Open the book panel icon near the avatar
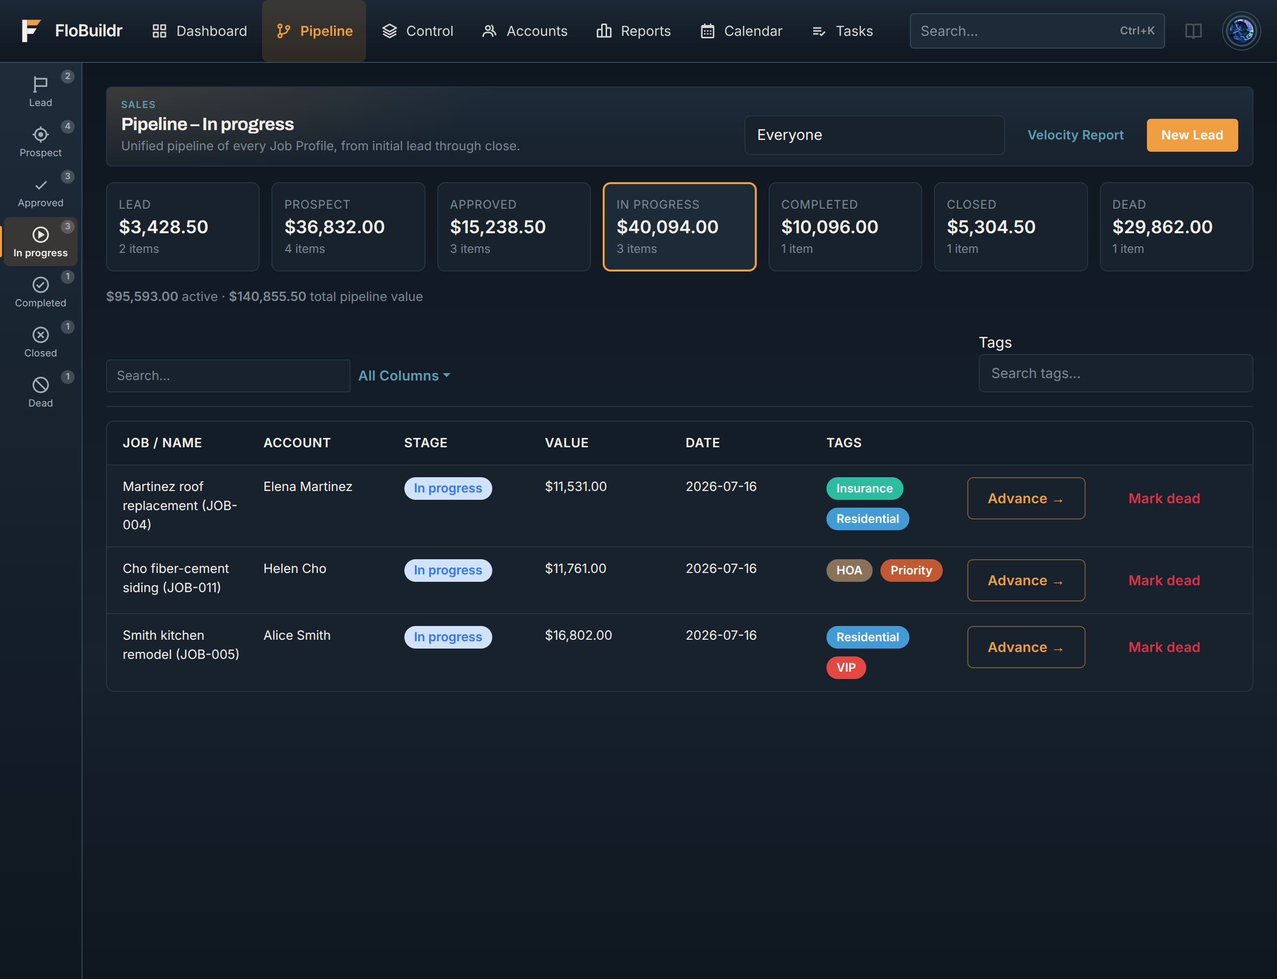The image size is (1277, 979). (1193, 31)
